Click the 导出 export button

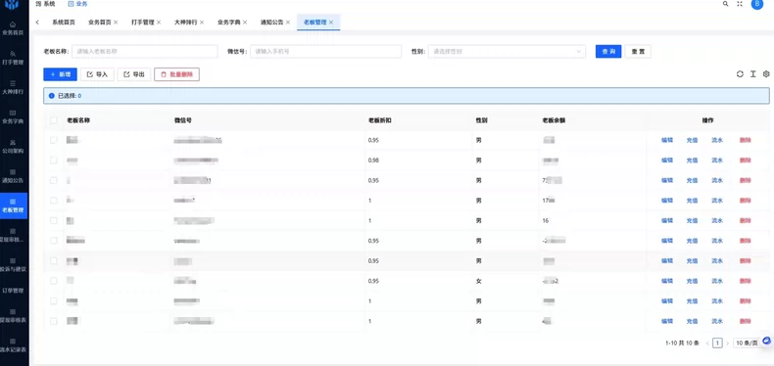[134, 74]
